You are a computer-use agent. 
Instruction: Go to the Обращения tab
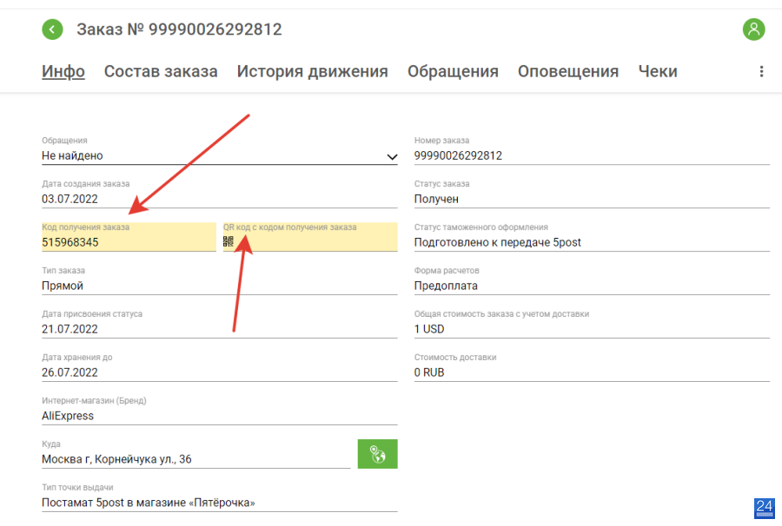pyautogui.click(x=453, y=71)
